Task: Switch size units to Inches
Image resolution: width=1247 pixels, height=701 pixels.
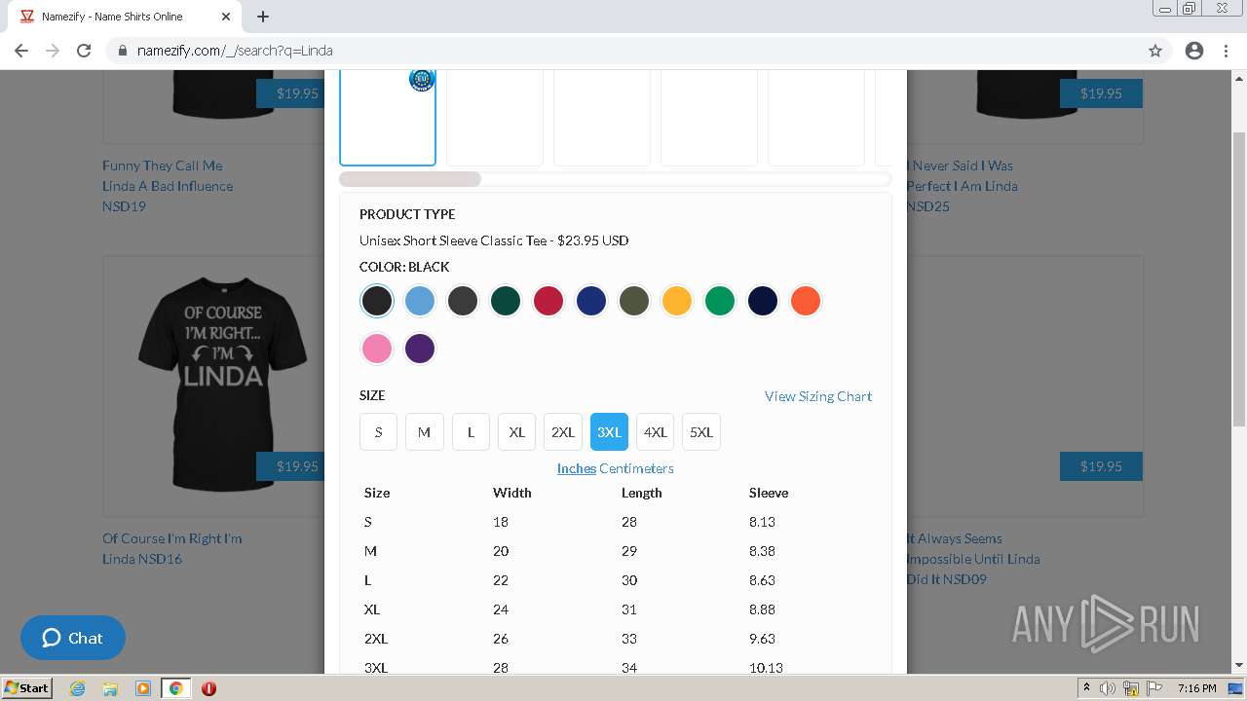Action: click(577, 468)
